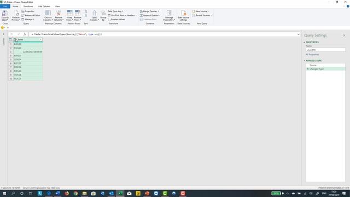The image size is (350, 197).
Task: Switch to the Add Column tab
Action: (x=44, y=6)
